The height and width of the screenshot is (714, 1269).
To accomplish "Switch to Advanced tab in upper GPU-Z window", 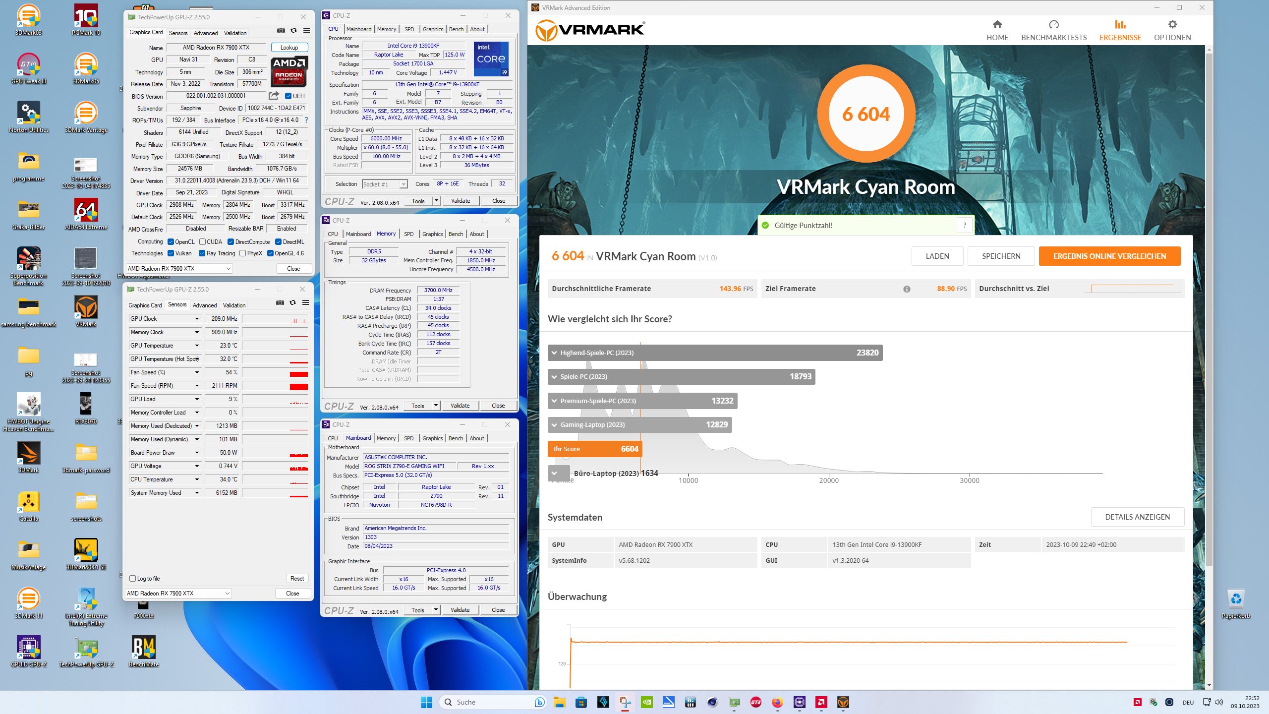I will point(205,33).
